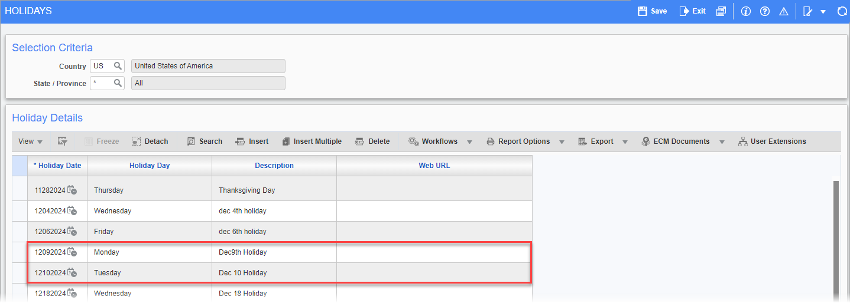Open calendar picker for 12042024 date

tap(72, 210)
